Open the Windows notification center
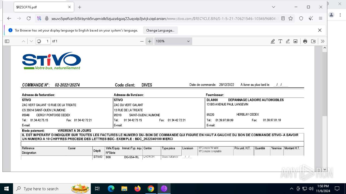 337,189
